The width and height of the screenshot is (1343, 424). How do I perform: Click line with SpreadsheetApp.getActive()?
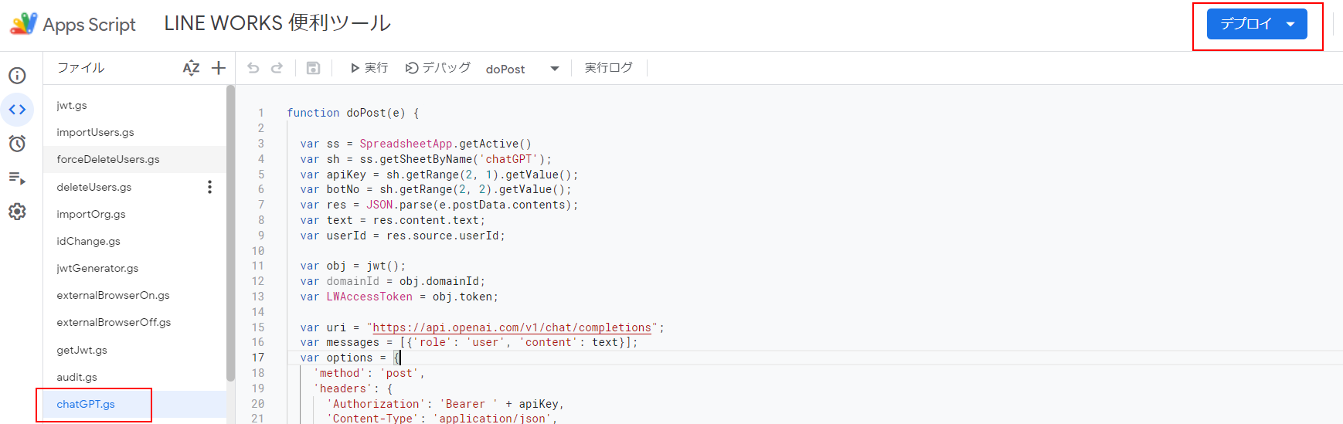pyautogui.click(x=416, y=144)
